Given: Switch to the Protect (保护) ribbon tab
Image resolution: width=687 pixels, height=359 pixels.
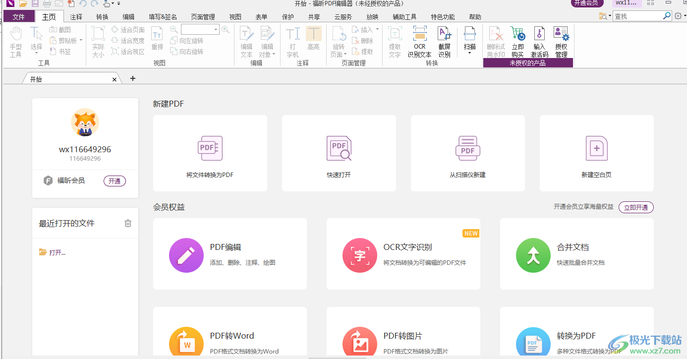Looking at the screenshot, I should [x=288, y=16].
